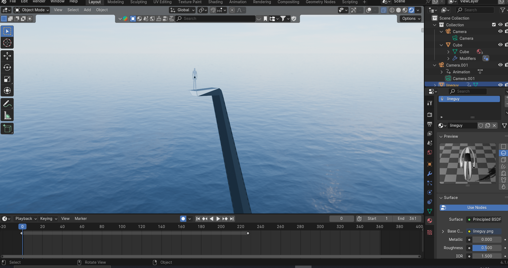Switch to the Shading workspace tab
Viewport: 508px width, 268px height.
tap(215, 2)
